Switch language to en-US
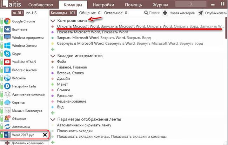 point(31,13)
